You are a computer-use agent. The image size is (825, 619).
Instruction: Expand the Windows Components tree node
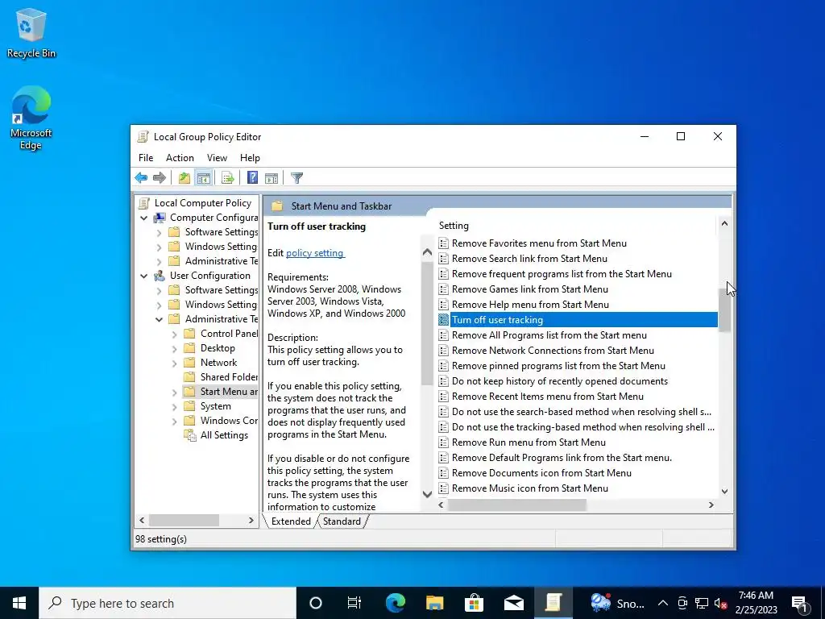174,421
